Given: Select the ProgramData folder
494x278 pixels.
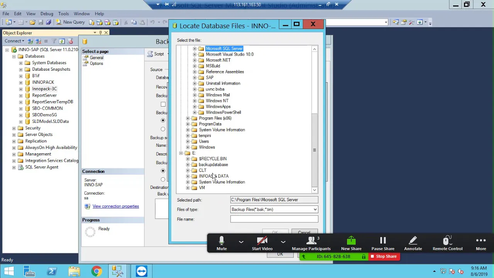Looking at the screenshot, I should [210, 124].
